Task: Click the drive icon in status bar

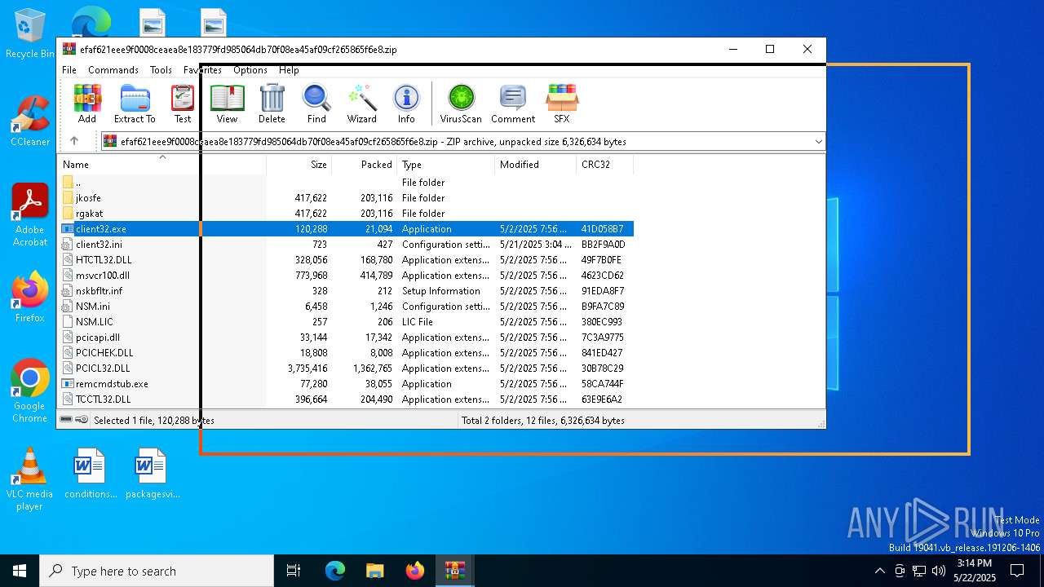Action: point(66,420)
